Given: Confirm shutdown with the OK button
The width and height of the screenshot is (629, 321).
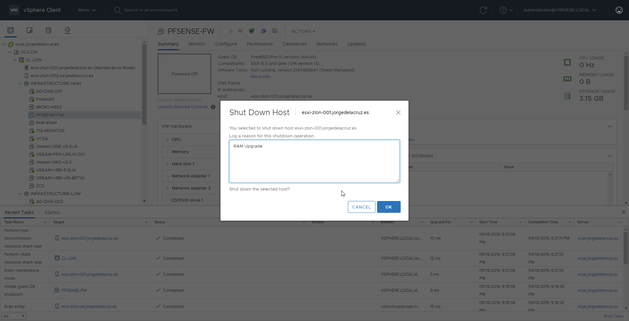Looking at the screenshot, I should [389, 207].
